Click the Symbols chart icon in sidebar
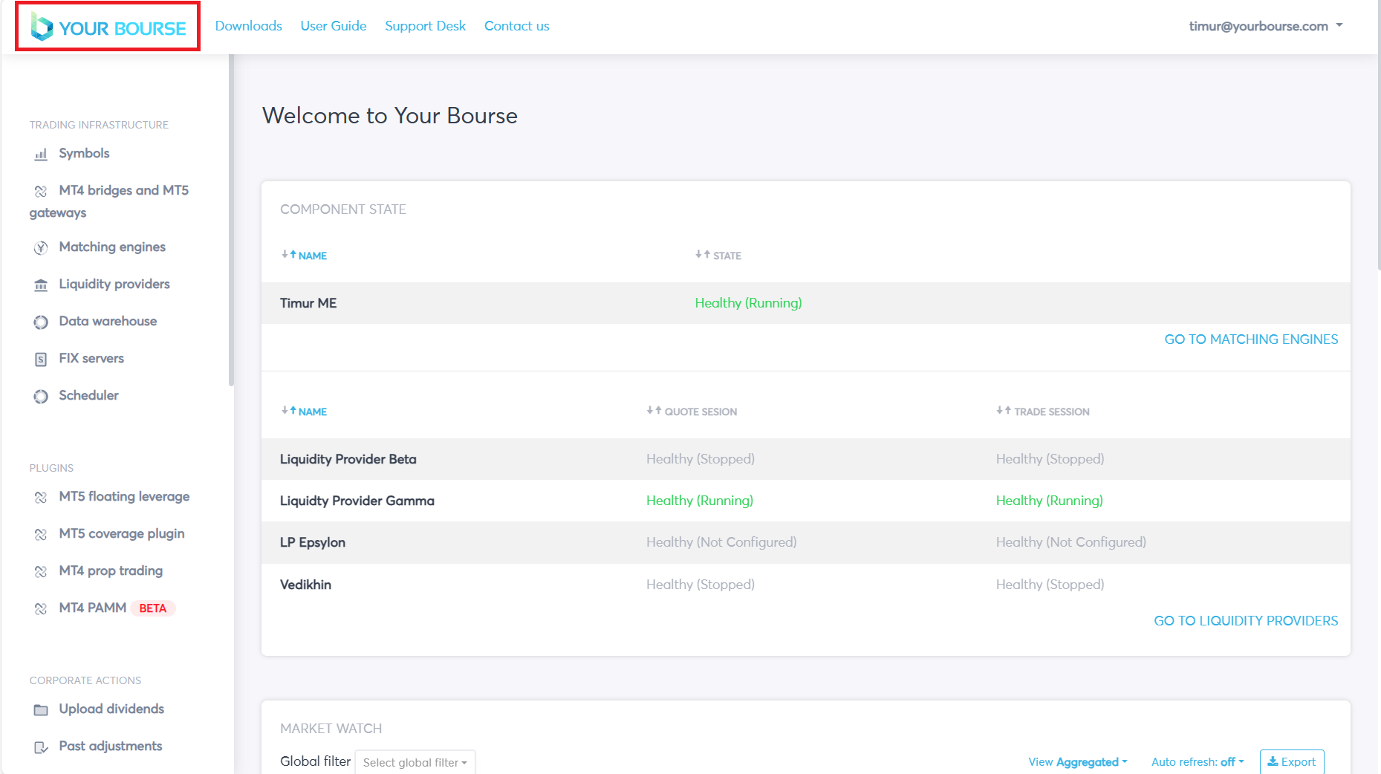1381x774 pixels. coord(41,155)
